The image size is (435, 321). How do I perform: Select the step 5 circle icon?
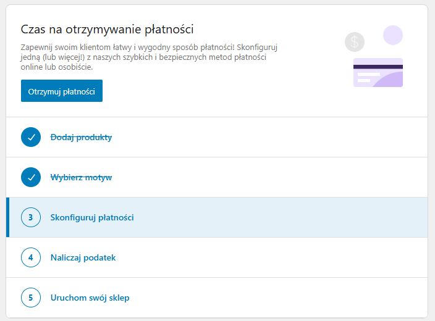tap(30, 298)
